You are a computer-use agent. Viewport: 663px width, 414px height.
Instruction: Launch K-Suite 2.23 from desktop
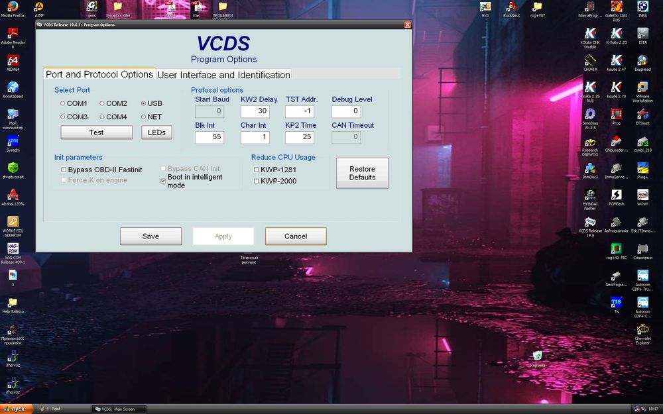pyautogui.click(x=616, y=36)
